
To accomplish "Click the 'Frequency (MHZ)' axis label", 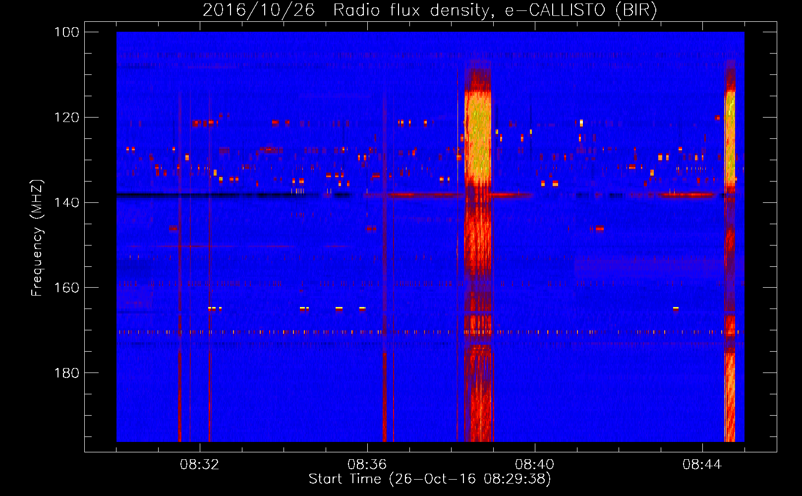I will [37, 238].
